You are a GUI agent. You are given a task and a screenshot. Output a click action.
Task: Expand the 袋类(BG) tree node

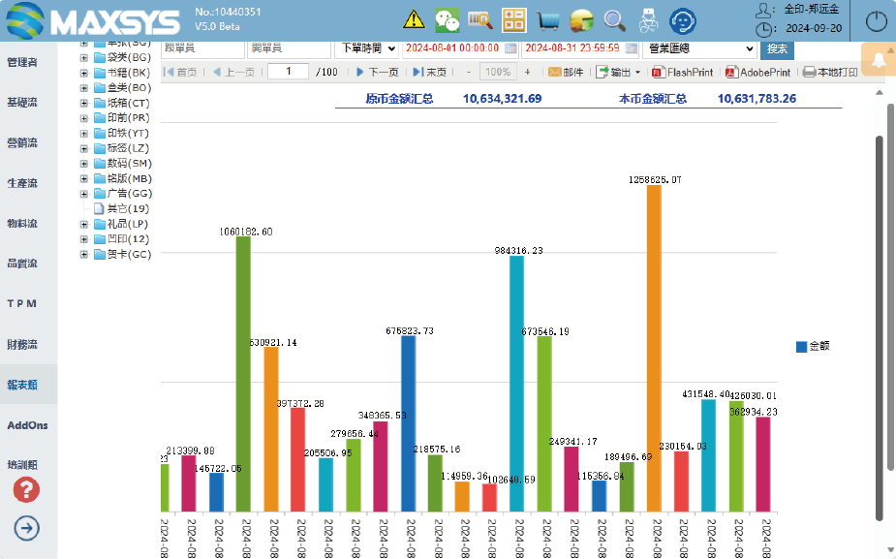coord(83,58)
